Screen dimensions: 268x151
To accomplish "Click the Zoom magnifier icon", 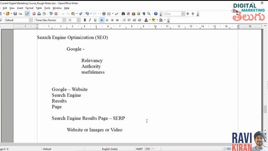I will click(x=149, y=14).
